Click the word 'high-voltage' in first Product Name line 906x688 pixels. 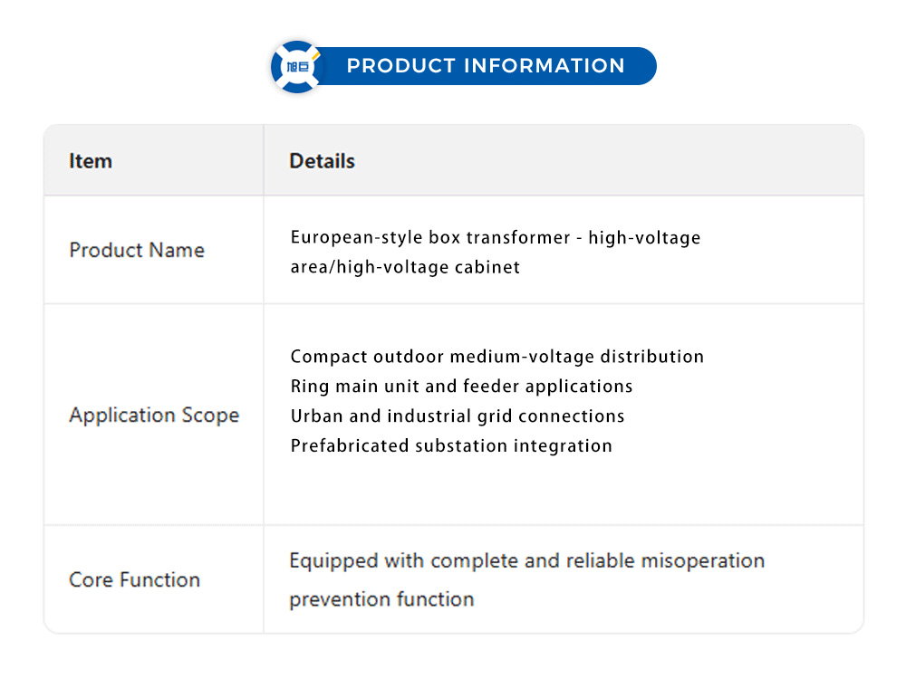click(644, 237)
